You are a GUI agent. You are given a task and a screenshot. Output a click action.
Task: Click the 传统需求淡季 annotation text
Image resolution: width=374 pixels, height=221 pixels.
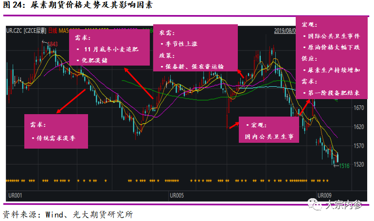56,138
